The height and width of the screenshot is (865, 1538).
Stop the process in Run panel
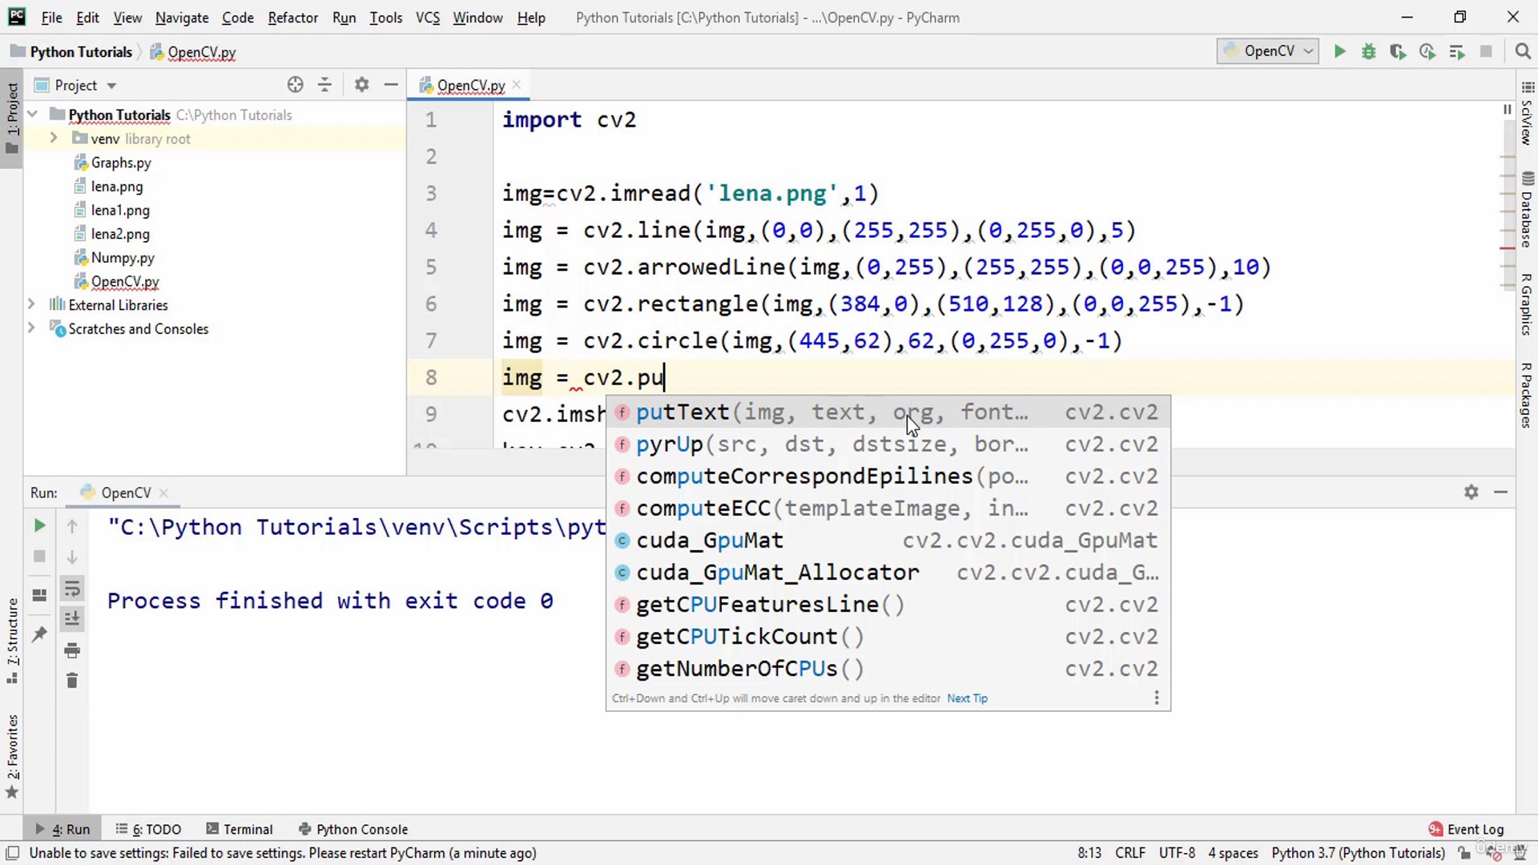39,557
